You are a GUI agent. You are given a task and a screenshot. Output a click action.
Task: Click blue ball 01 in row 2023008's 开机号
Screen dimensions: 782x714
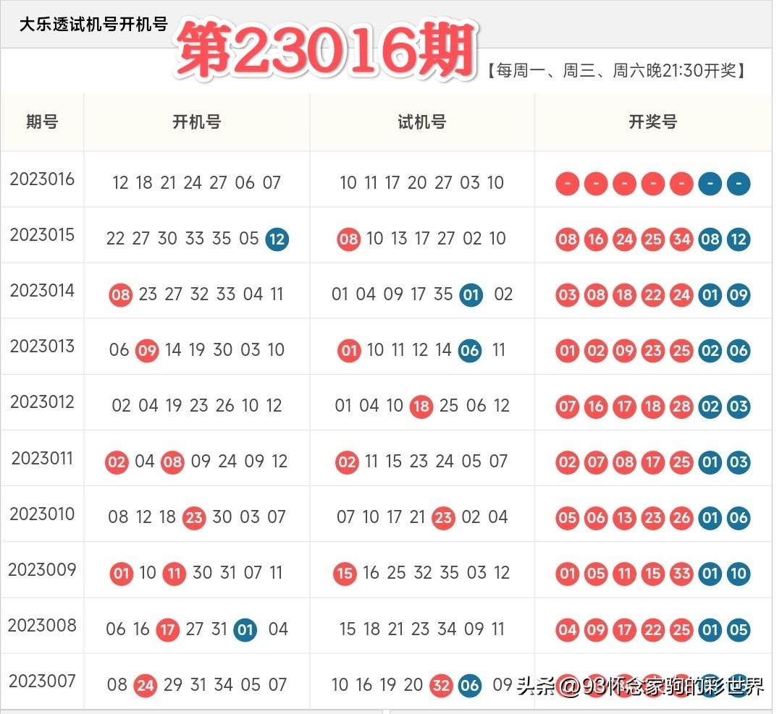(245, 630)
